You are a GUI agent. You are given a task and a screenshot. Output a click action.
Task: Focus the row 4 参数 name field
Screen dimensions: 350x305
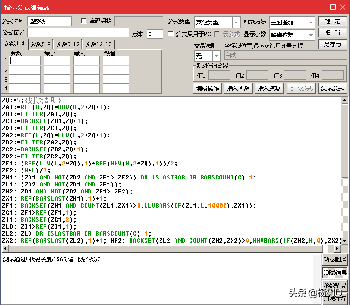tap(25, 89)
